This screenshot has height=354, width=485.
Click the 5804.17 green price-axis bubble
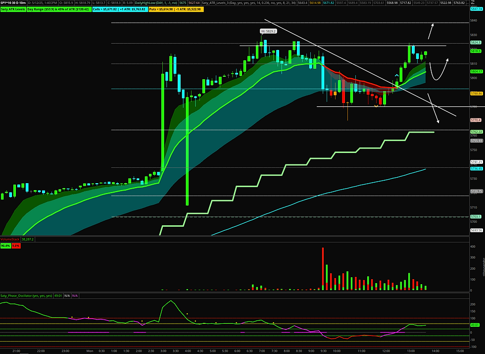click(x=476, y=71)
